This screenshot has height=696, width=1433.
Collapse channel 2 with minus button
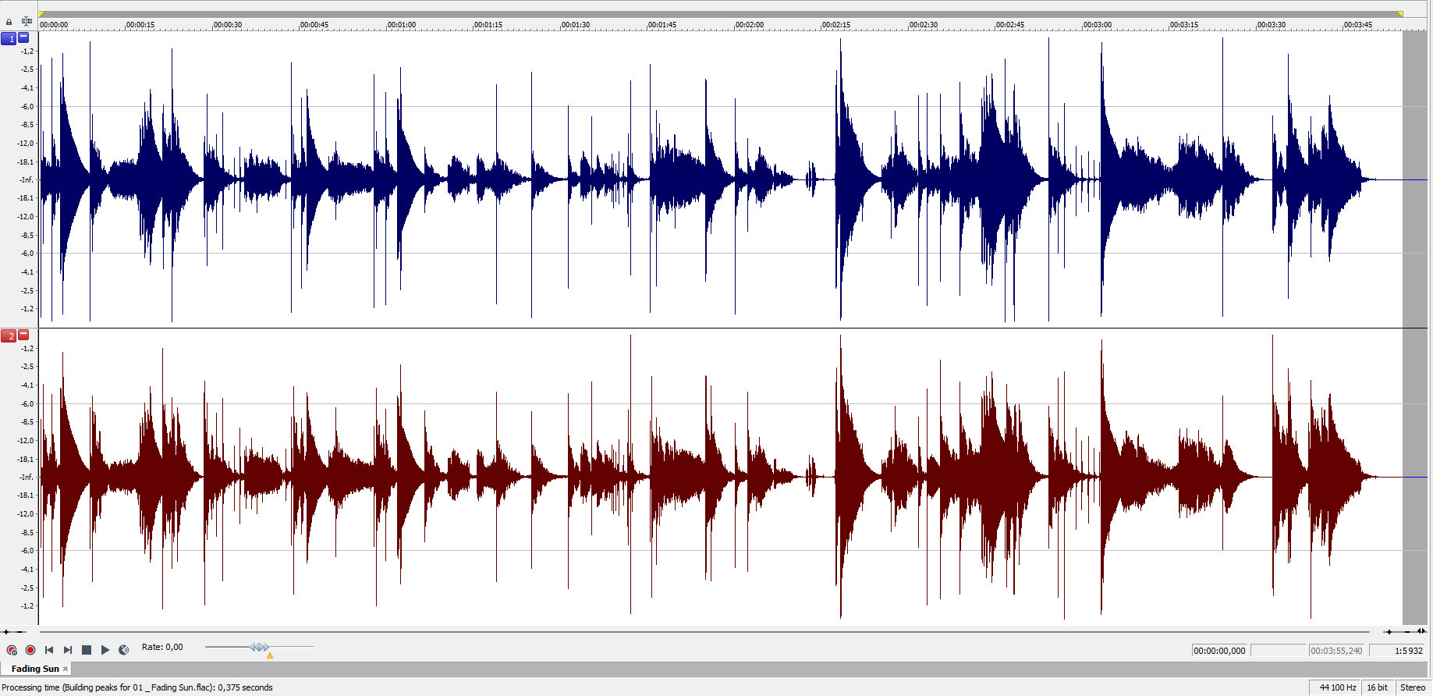coord(23,334)
